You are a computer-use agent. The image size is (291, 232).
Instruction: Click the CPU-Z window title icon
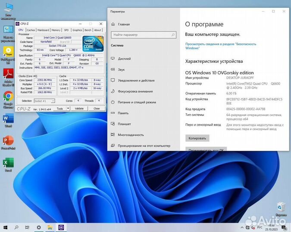click(18, 24)
